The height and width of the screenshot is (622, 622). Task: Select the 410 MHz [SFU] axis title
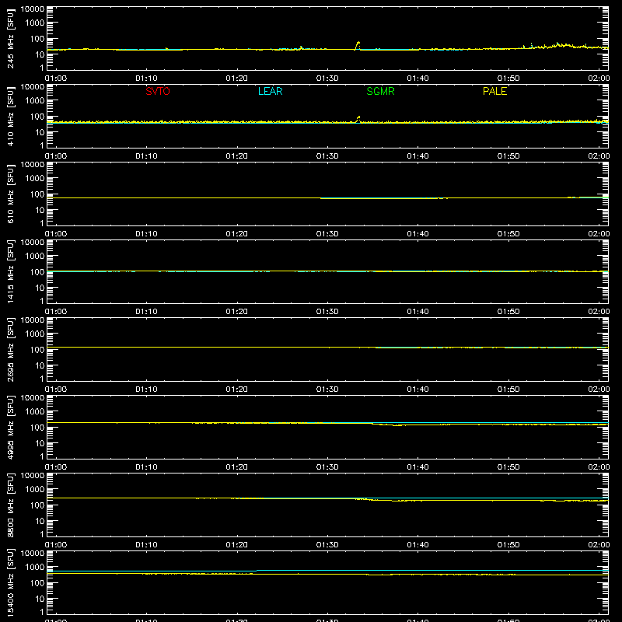click(x=10, y=116)
